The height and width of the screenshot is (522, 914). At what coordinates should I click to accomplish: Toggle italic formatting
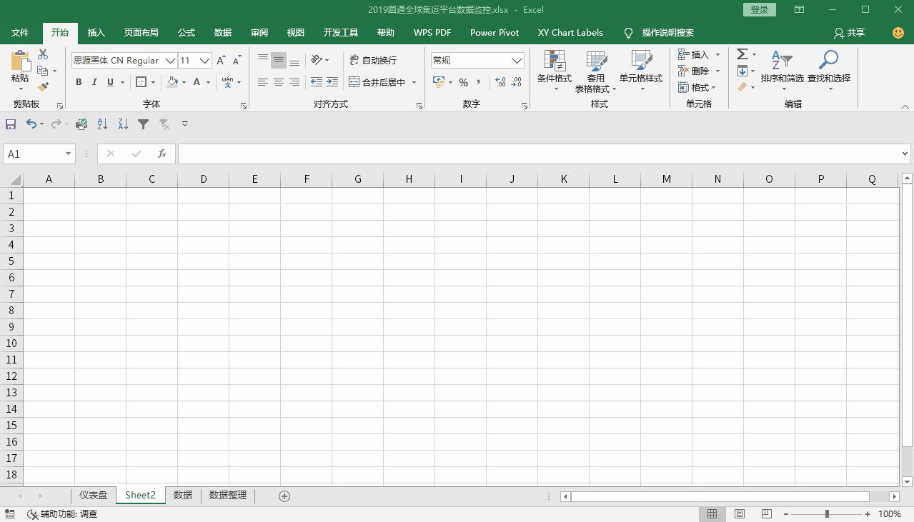click(x=94, y=82)
